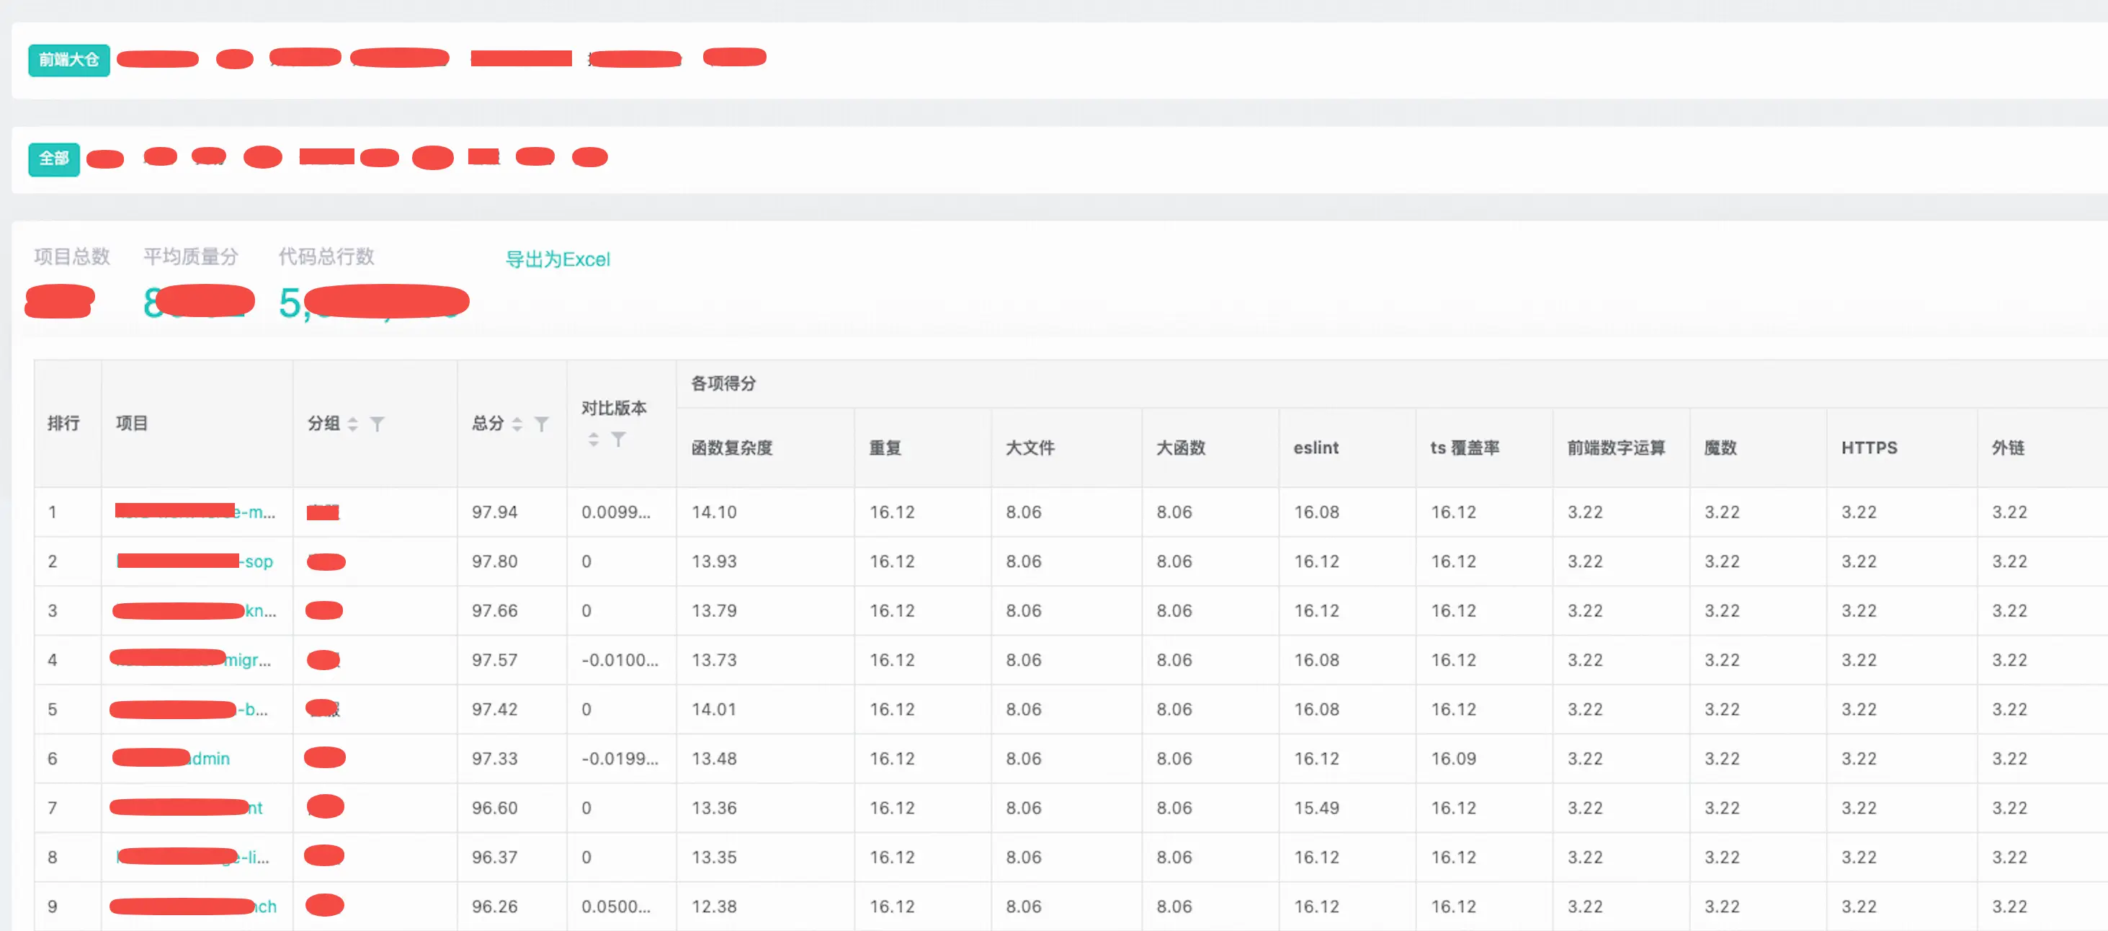The width and height of the screenshot is (2108, 931).
Task: Sort by 对比版本 using sort arrows
Action: [x=594, y=440]
